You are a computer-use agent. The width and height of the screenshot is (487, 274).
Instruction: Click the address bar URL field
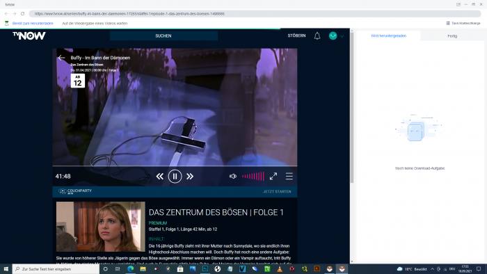click(x=255, y=14)
